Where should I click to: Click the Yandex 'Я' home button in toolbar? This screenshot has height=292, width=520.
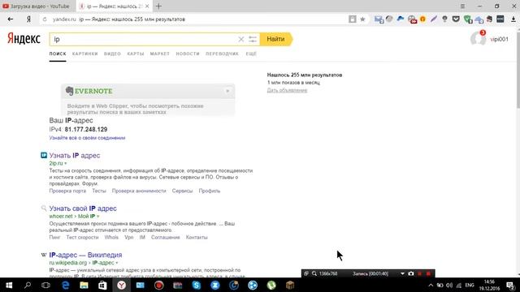point(29,19)
